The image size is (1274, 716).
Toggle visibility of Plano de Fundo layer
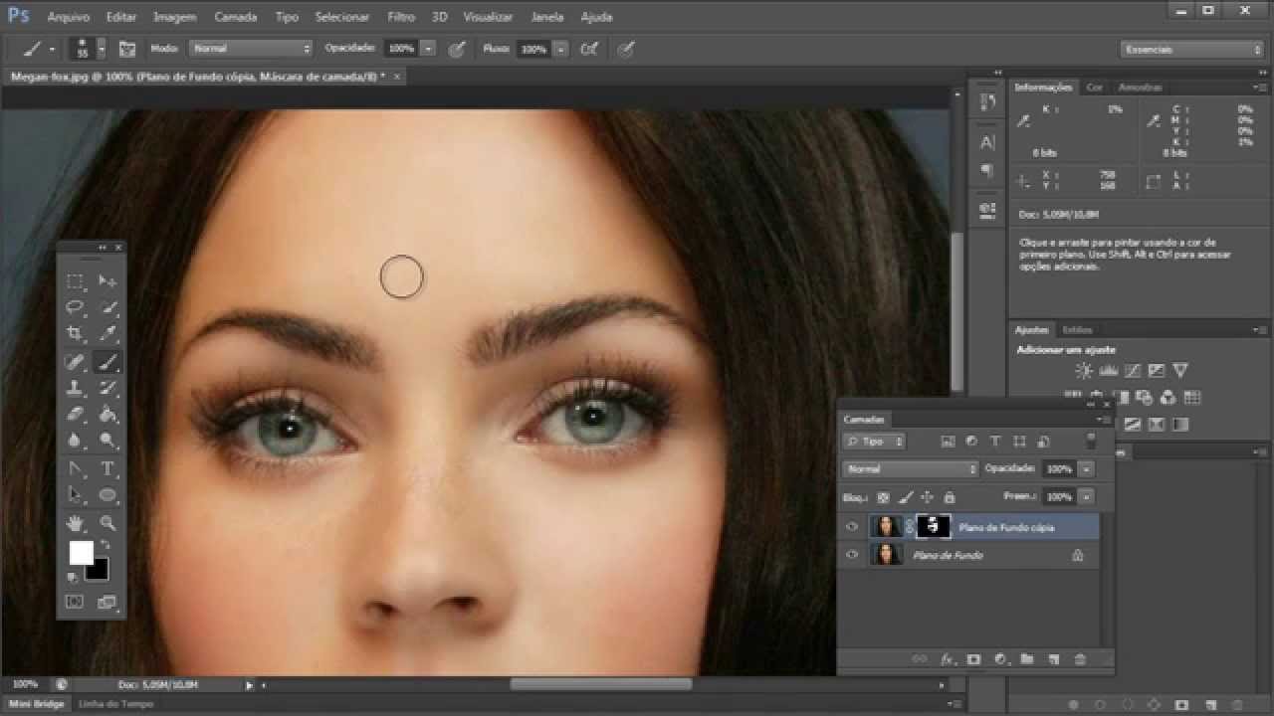pyautogui.click(x=851, y=556)
